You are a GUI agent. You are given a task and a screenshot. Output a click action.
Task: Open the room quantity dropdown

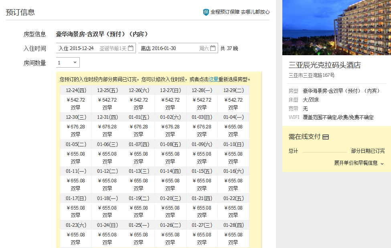pos(68,62)
